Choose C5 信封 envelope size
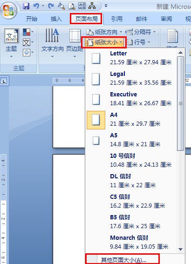 [131, 202]
